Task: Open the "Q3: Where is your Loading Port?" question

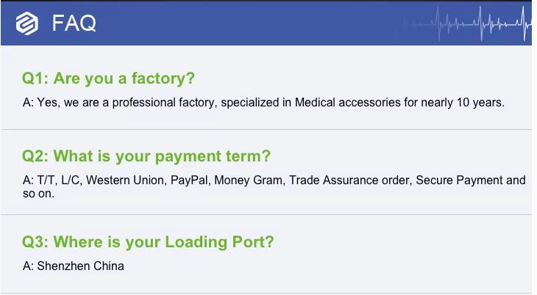Action: [x=148, y=242]
